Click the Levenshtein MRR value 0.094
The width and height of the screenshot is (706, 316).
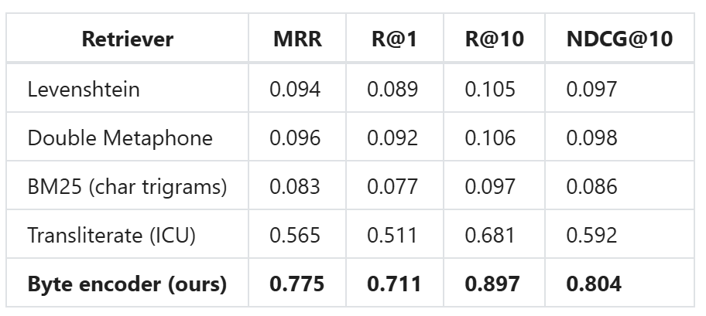[295, 89]
